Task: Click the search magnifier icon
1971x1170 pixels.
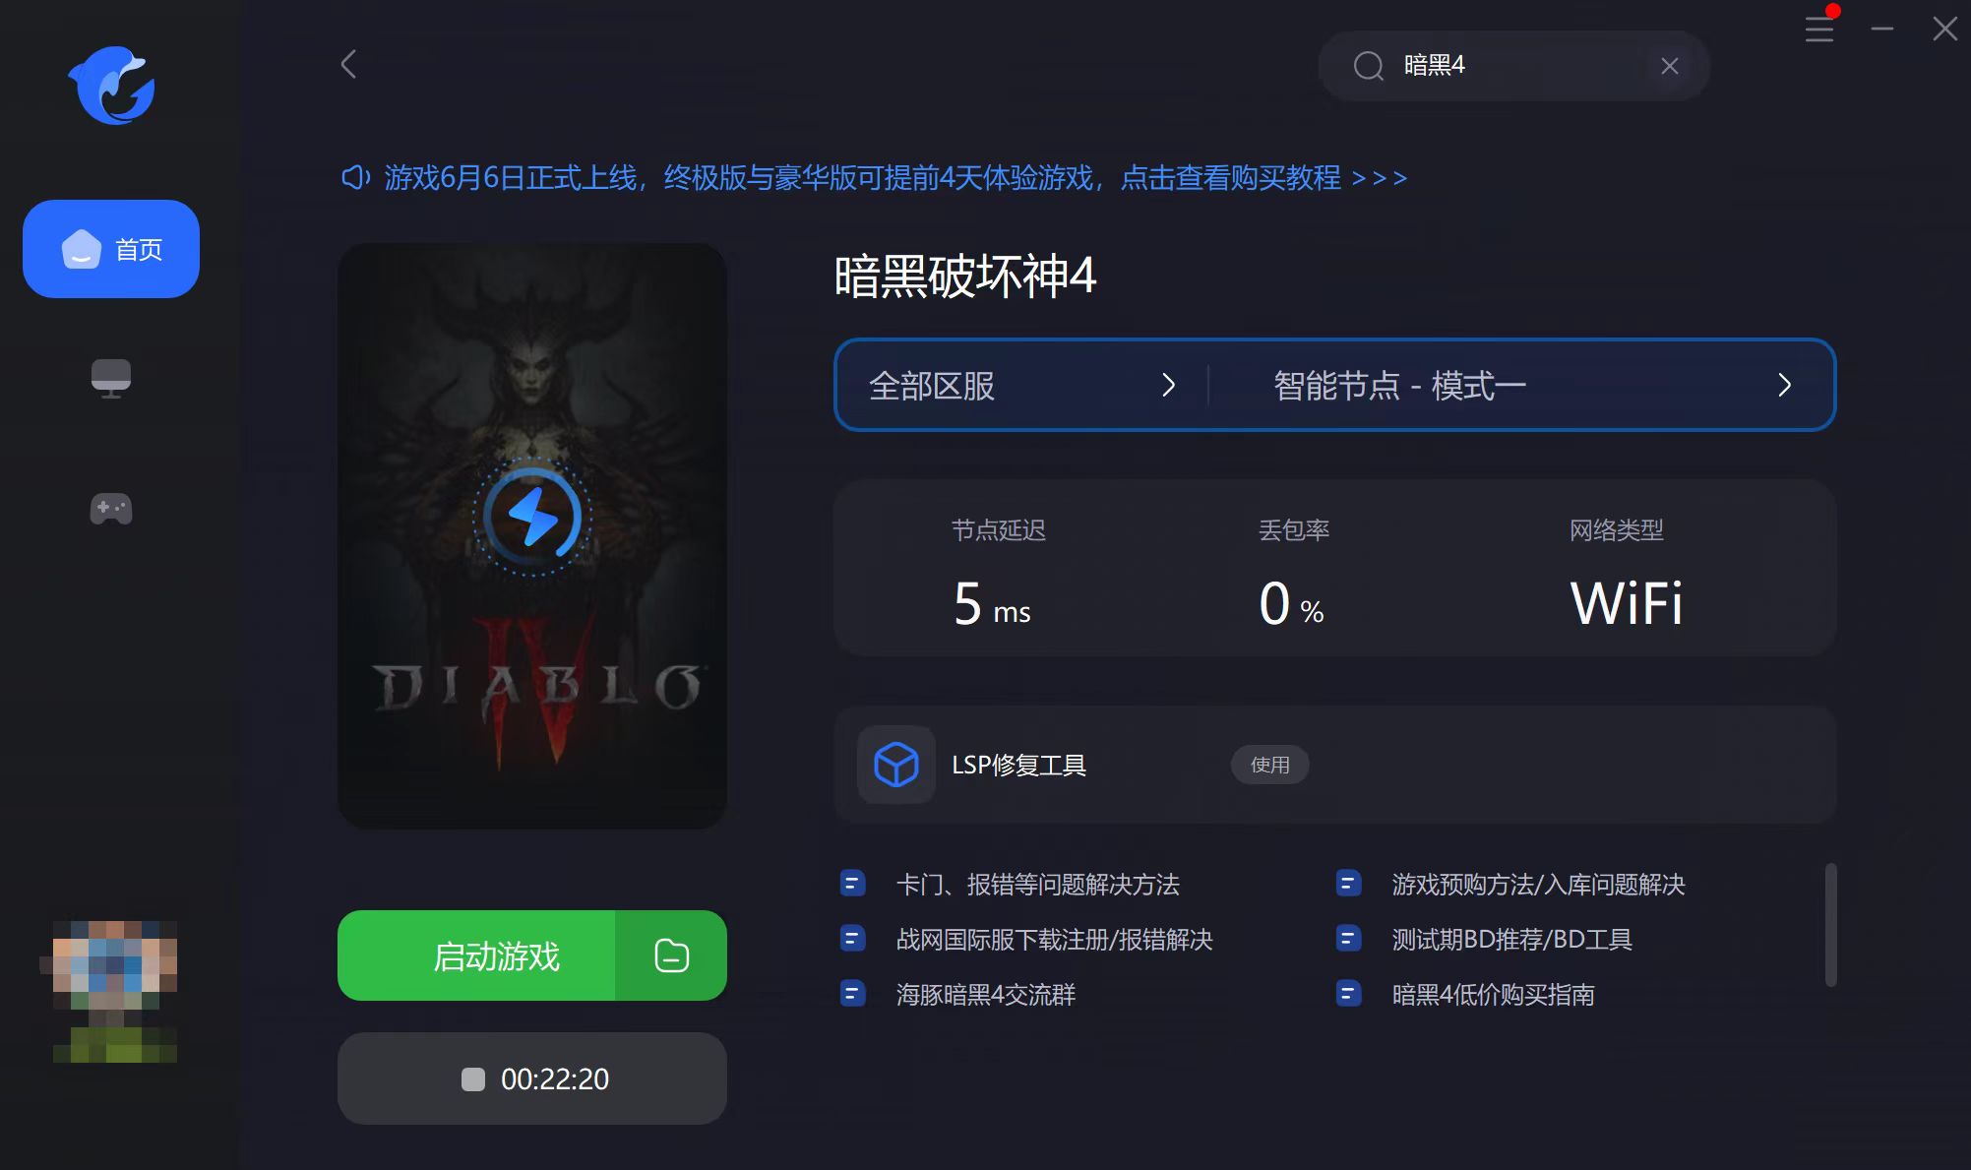Action: pyautogui.click(x=1368, y=66)
